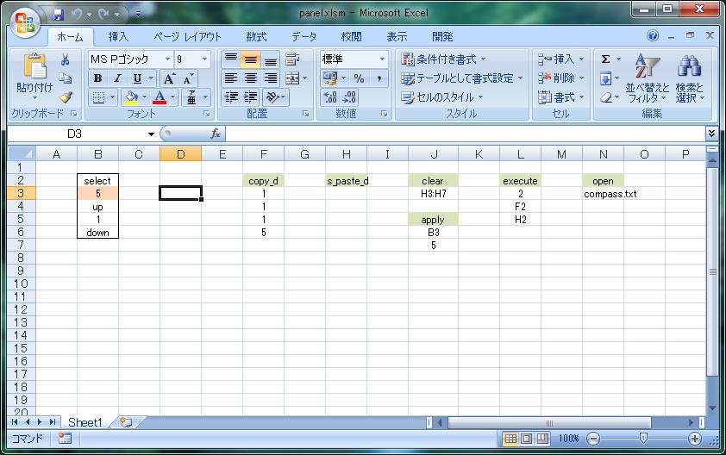Open the font name dropdown
Screen dimensions: 726x455
coord(166,59)
